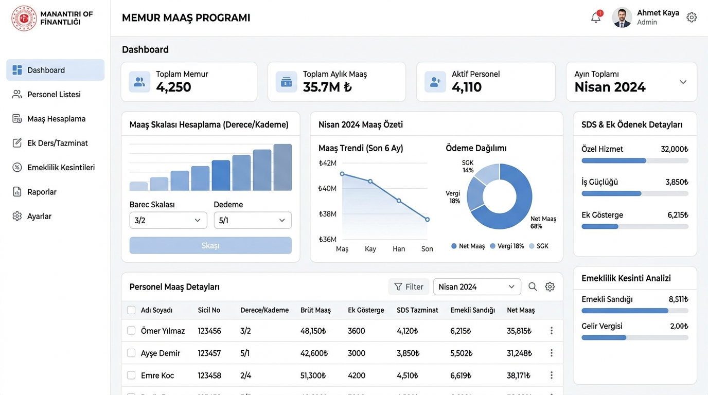The height and width of the screenshot is (395, 708).
Task: Click the settings gear in the top header
Action: coord(692,17)
